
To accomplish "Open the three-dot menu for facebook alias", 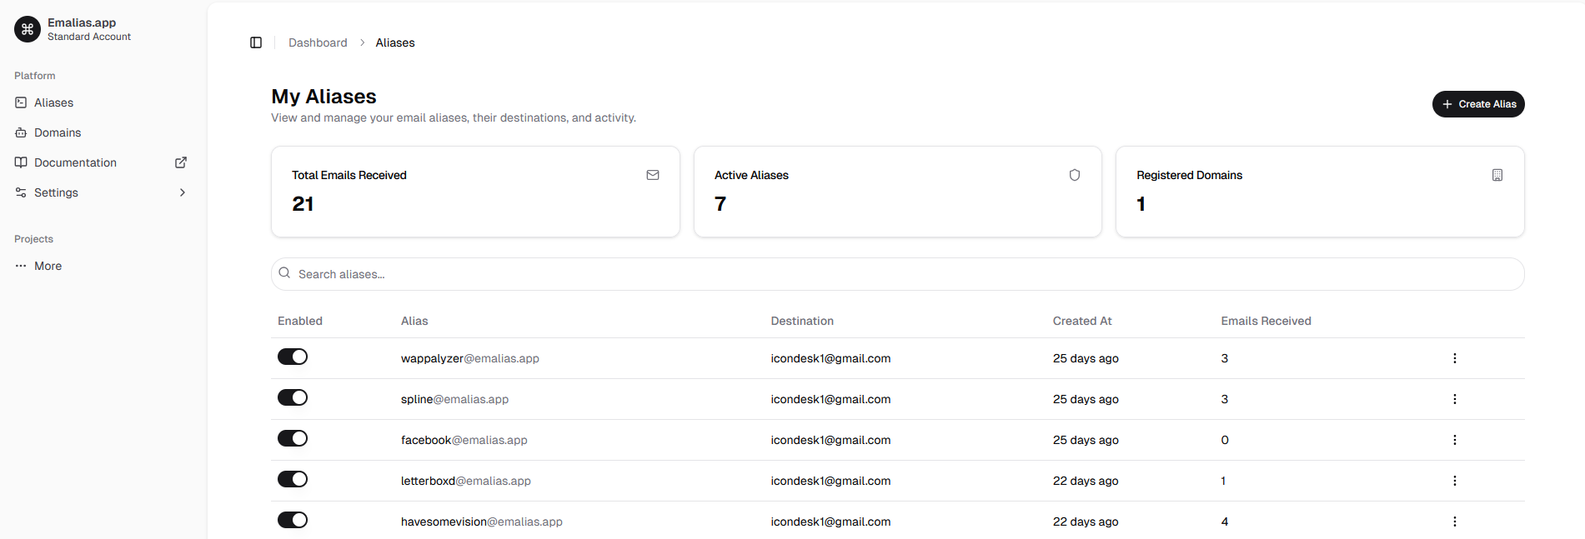I will pyautogui.click(x=1454, y=440).
